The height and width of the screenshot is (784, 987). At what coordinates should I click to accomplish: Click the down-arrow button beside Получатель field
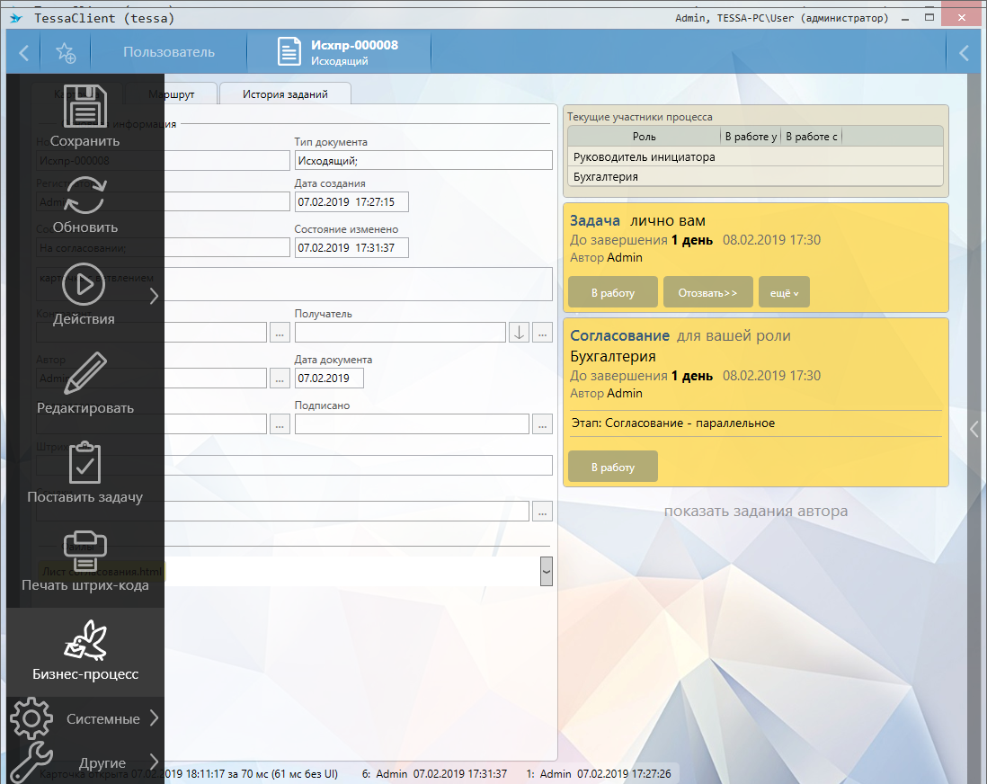click(519, 333)
